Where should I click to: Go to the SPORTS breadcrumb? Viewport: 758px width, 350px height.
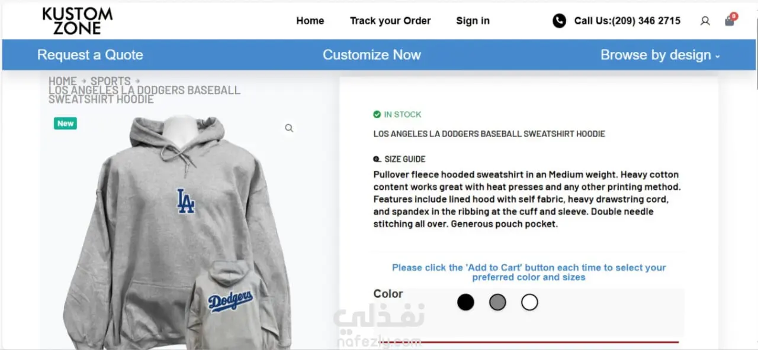point(110,81)
